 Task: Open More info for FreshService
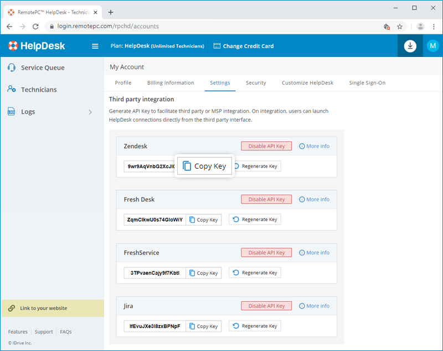(x=314, y=253)
